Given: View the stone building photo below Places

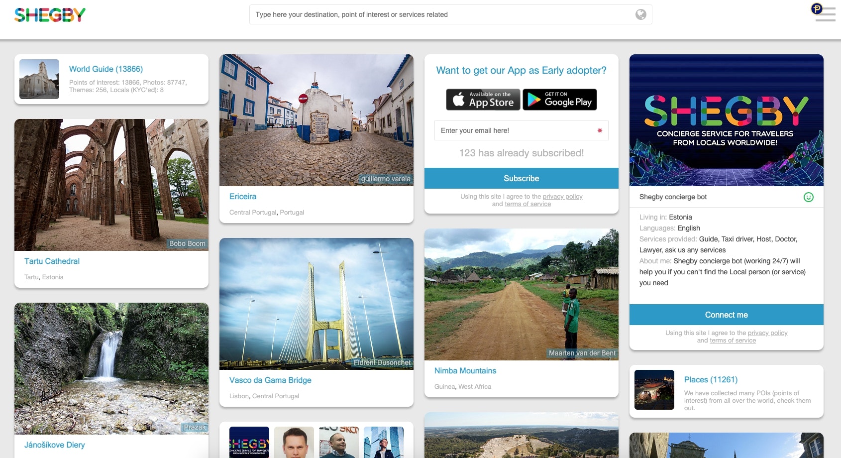Looking at the screenshot, I should [x=727, y=445].
